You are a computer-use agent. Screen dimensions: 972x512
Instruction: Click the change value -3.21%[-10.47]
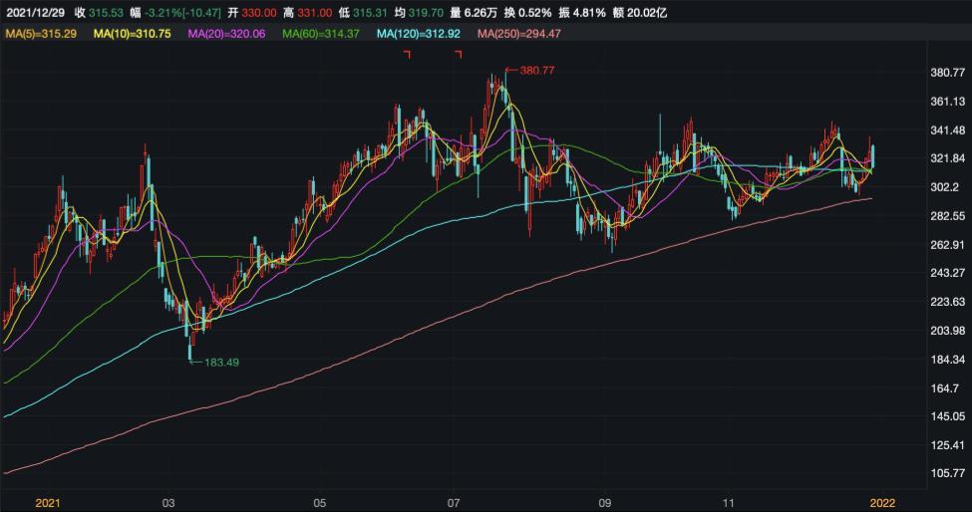pyautogui.click(x=182, y=12)
